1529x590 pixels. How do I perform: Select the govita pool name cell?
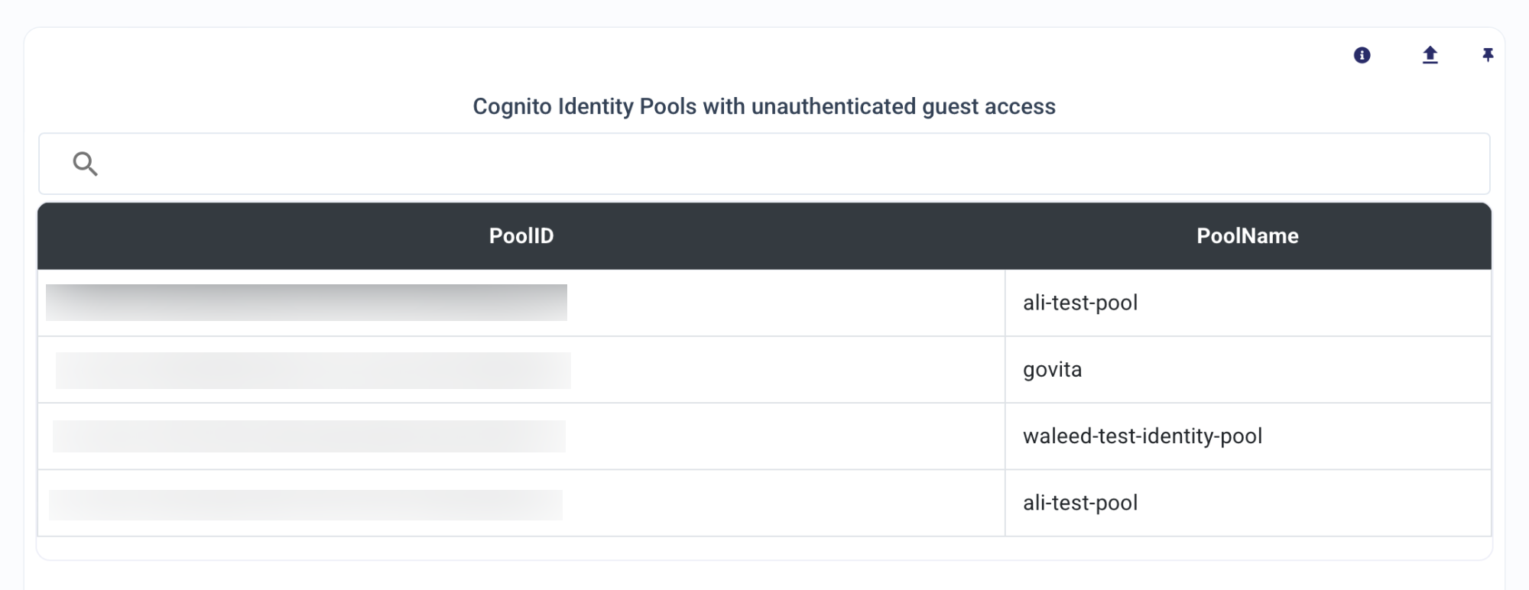(x=1248, y=369)
